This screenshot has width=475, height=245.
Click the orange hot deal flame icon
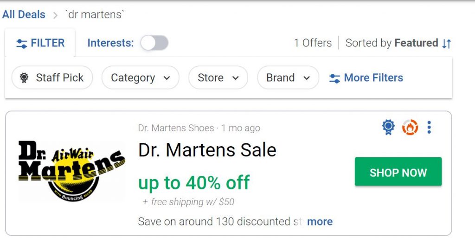tap(410, 127)
